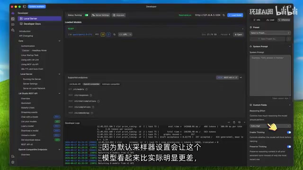Open the cURL dropdown in loaded model row
This screenshot has height=170, width=303.
(x=125, y=34)
